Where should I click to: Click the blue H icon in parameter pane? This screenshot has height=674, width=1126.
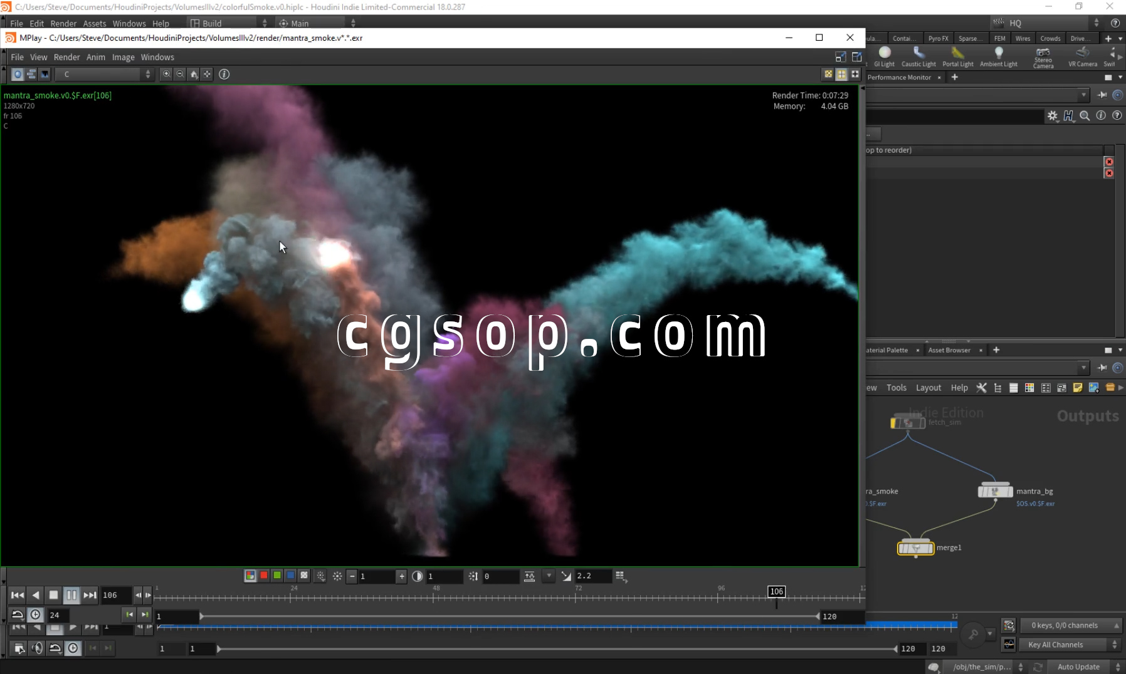(1068, 116)
